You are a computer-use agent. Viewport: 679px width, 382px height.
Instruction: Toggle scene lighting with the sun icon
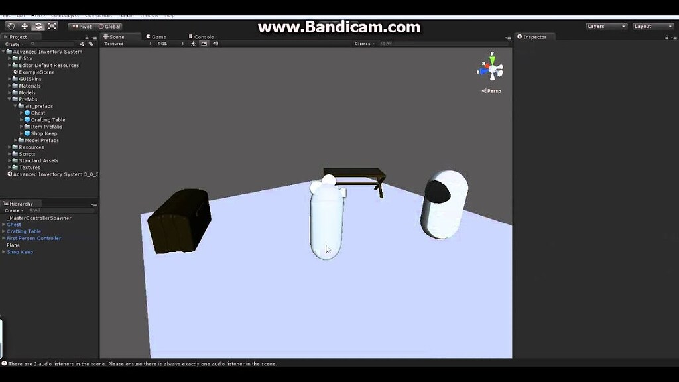click(192, 44)
